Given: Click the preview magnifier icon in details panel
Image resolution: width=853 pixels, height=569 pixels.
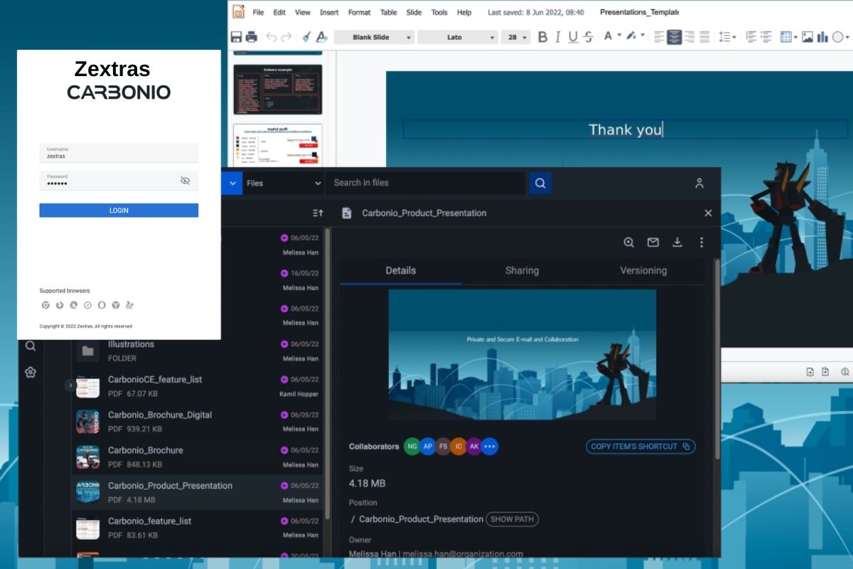Looking at the screenshot, I should [629, 242].
